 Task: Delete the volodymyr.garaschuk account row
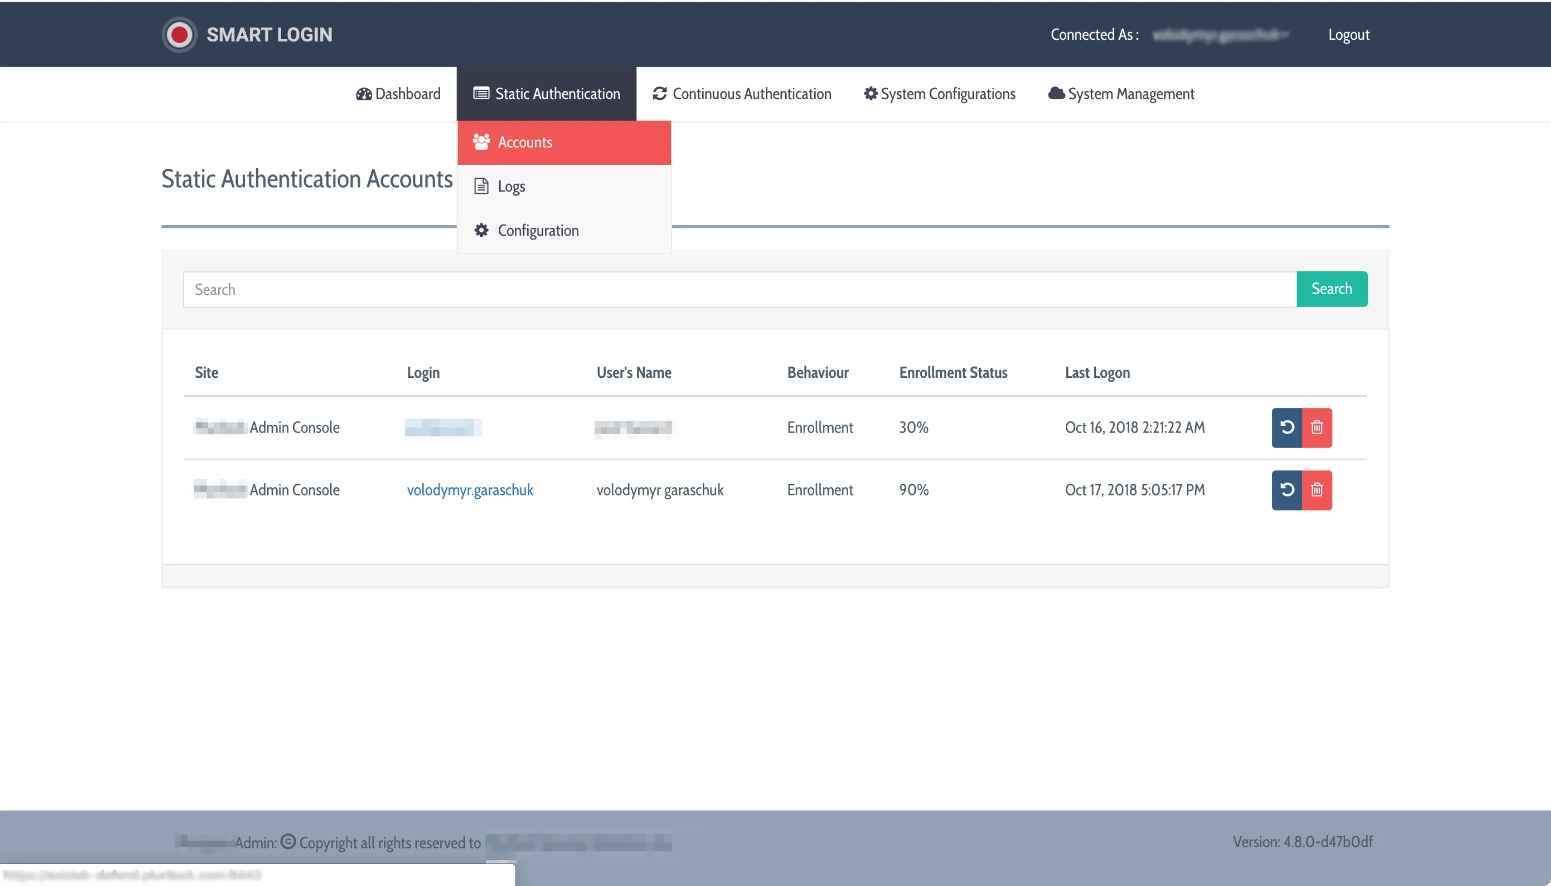(1316, 490)
